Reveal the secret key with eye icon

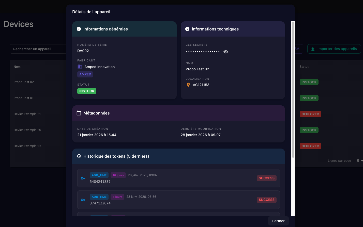(225, 52)
